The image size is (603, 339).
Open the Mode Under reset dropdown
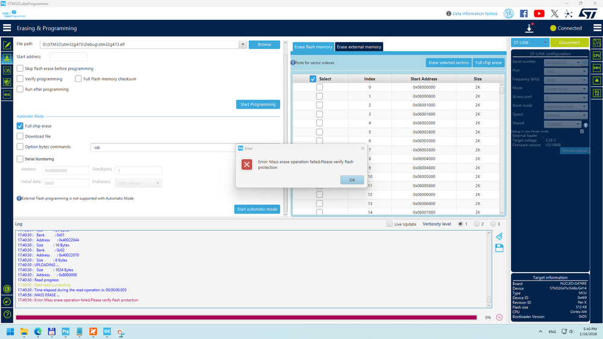[x=566, y=89]
